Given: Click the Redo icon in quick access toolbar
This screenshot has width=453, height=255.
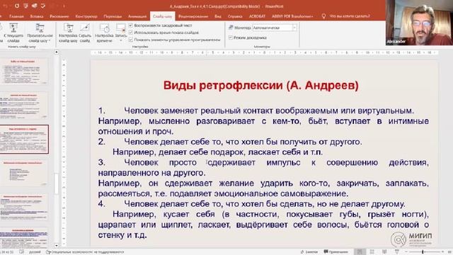Looking at the screenshot, I should tap(17, 6).
